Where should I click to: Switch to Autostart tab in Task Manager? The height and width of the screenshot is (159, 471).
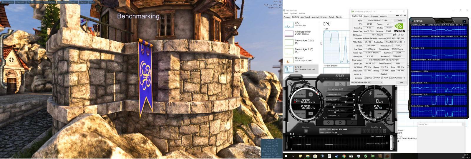point(315,17)
